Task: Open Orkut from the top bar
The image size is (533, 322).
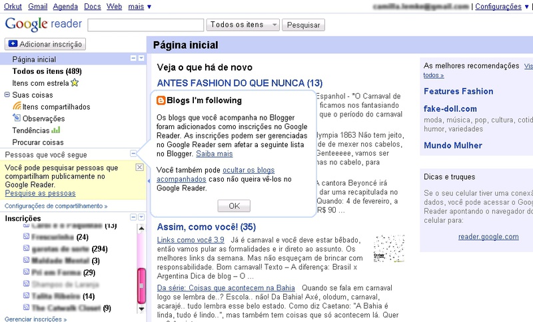Action: [x=13, y=7]
